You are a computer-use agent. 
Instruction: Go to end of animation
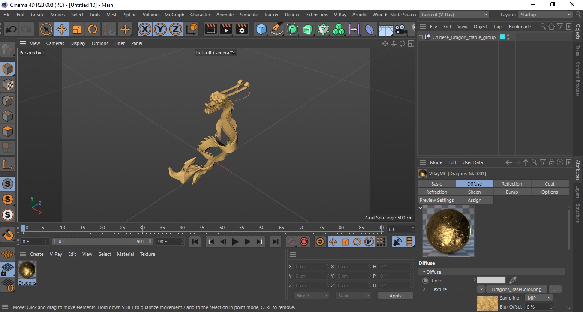pyautogui.click(x=276, y=242)
